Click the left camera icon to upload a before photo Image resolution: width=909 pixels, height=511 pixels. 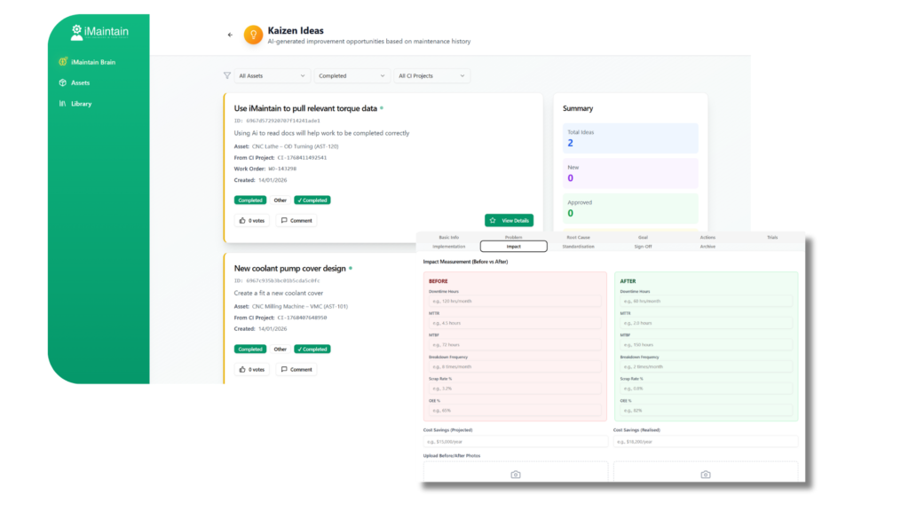pos(516,475)
